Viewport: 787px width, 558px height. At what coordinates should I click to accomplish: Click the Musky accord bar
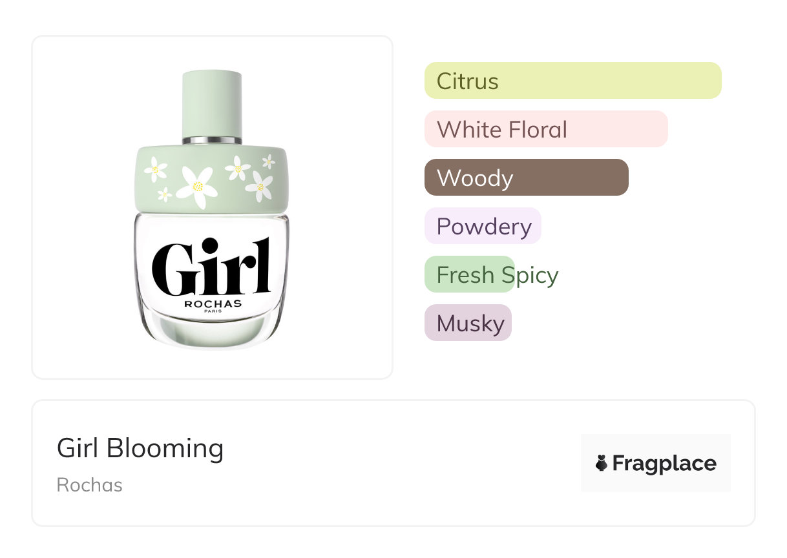tap(468, 323)
